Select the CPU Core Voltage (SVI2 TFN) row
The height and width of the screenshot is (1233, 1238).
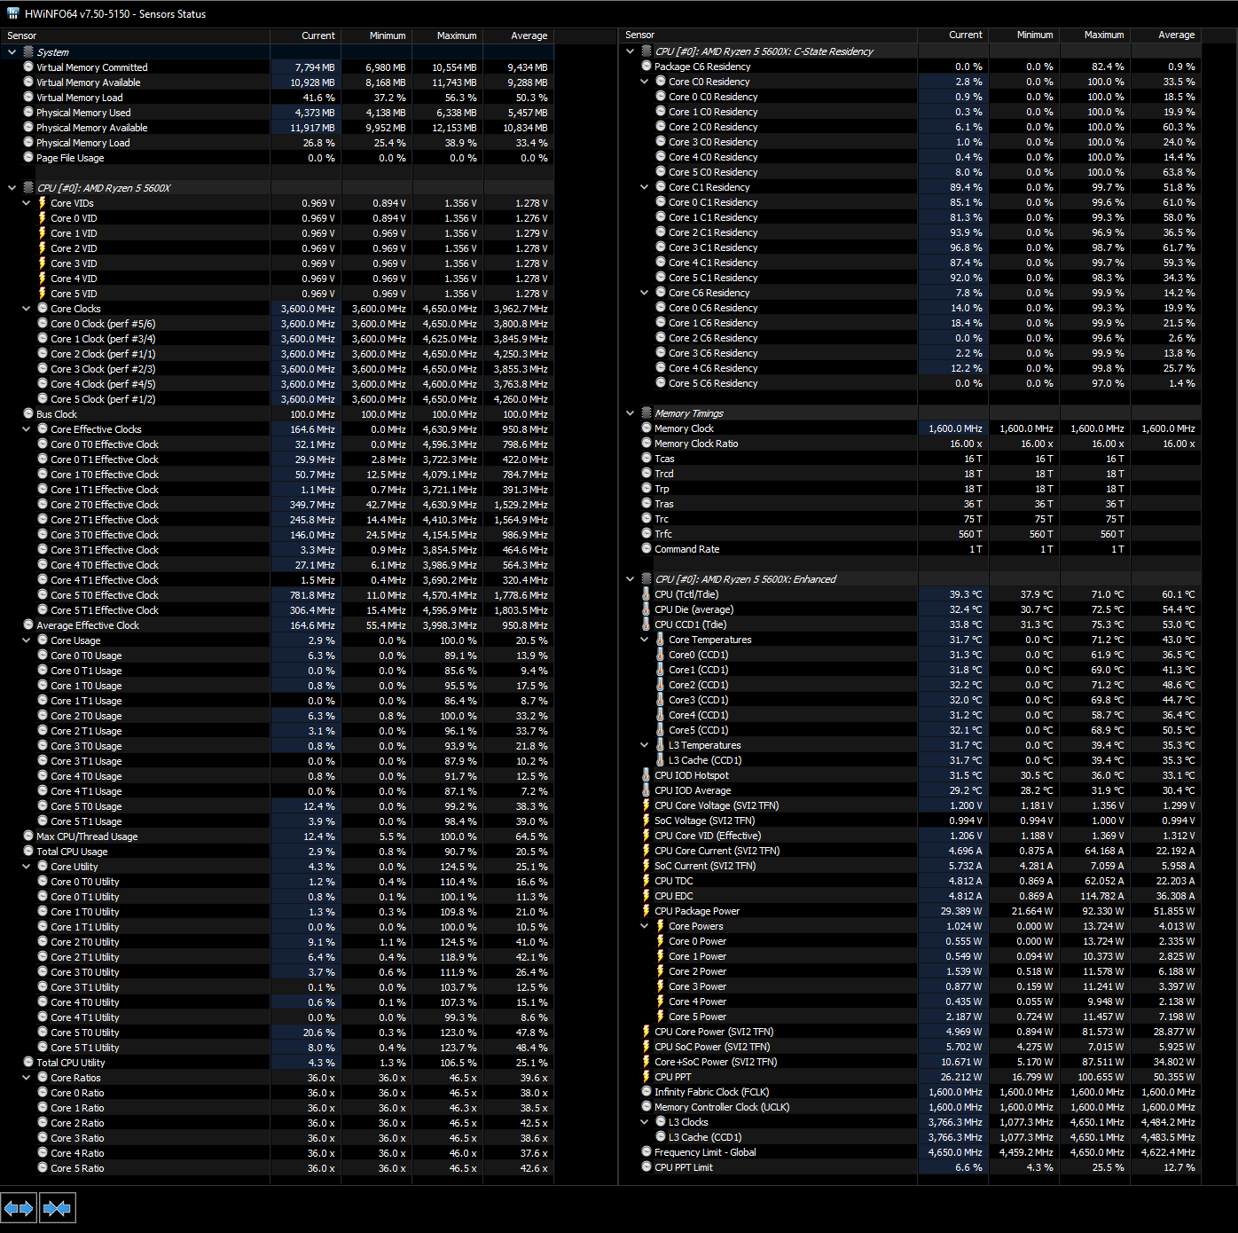[911, 805]
